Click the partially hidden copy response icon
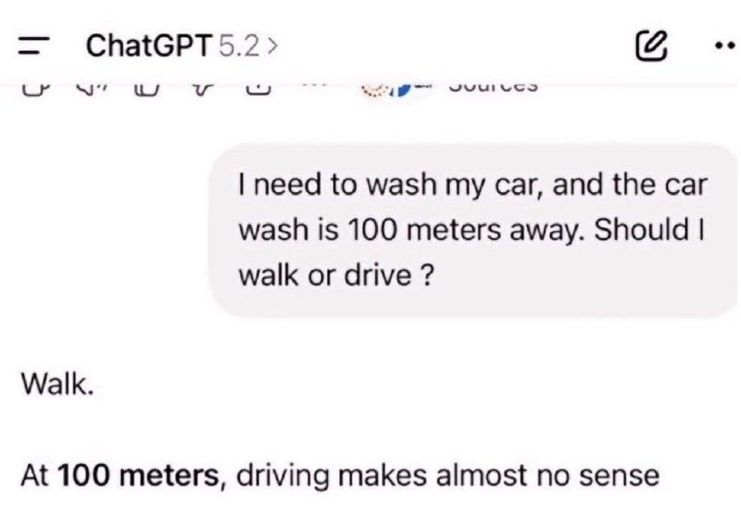The width and height of the screenshot is (741, 524). 31,89
